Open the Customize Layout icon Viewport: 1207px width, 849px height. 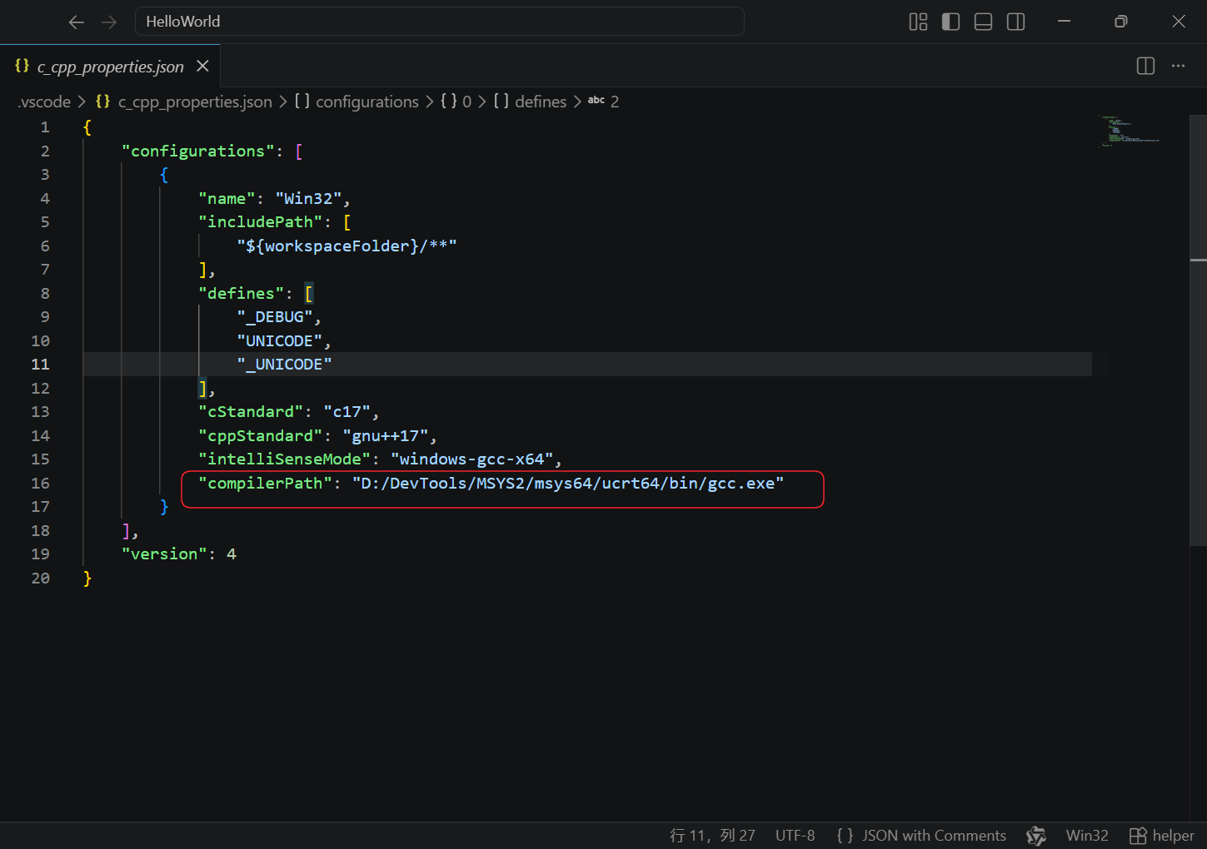[918, 22]
